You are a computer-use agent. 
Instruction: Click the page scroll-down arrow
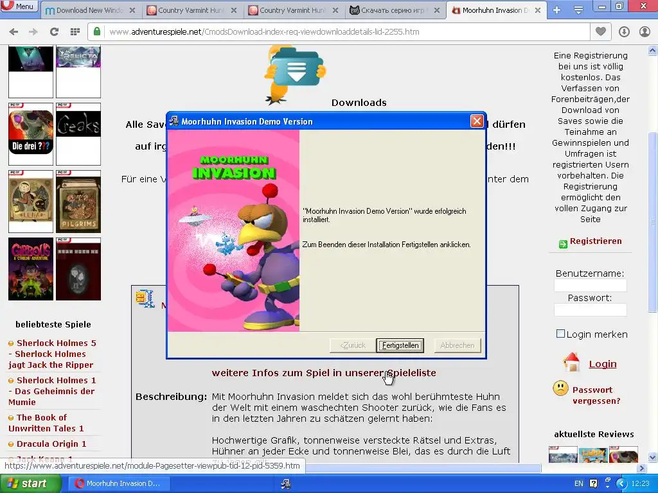(x=653, y=457)
